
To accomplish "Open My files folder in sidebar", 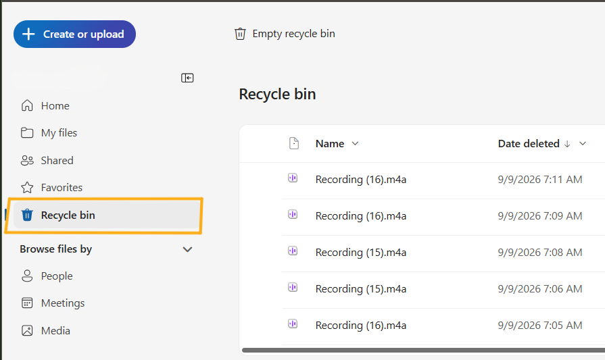I will [x=49, y=133].
